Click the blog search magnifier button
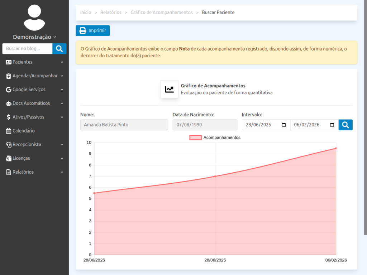The height and width of the screenshot is (275, 367). 59,49
